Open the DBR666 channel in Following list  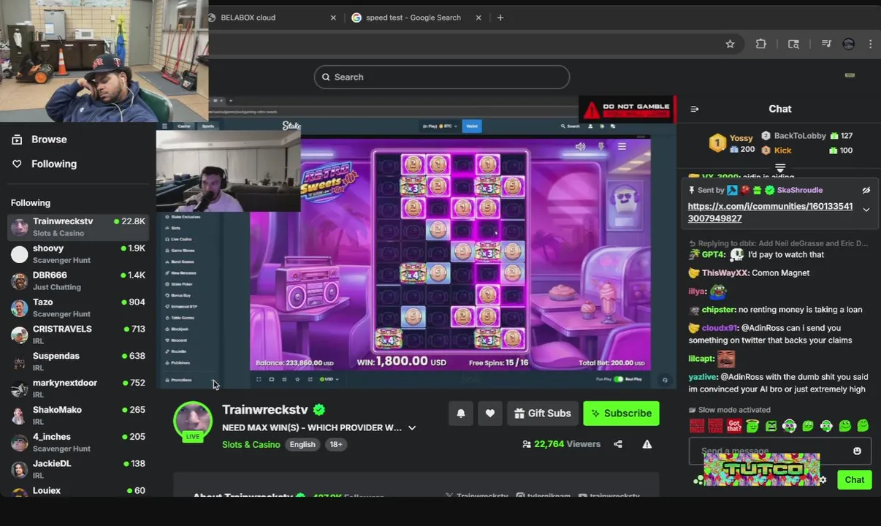78,281
